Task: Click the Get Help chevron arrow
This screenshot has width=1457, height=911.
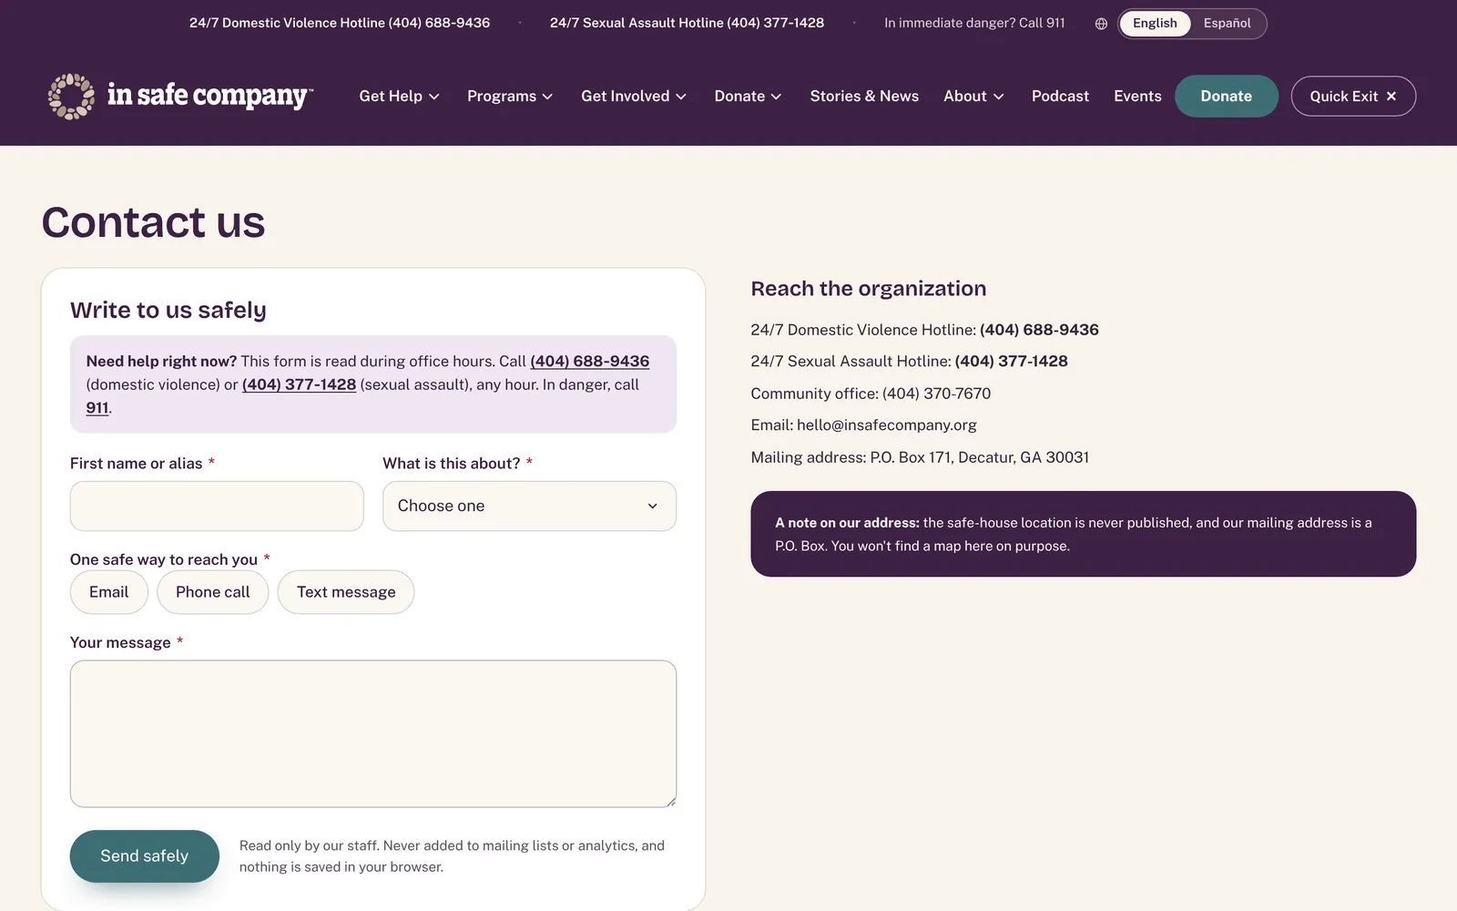Action: tap(434, 97)
